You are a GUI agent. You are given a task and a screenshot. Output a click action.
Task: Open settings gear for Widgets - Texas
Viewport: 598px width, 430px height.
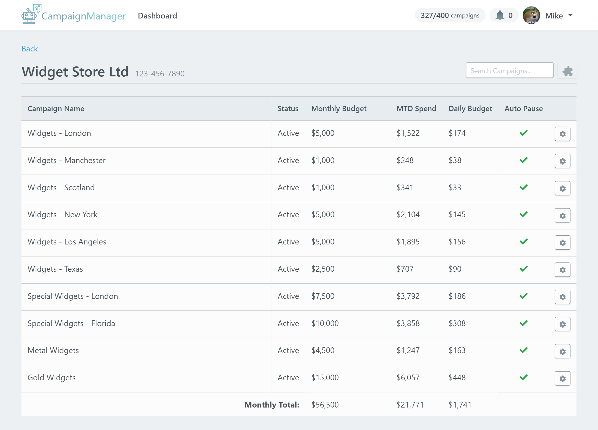pos(562,270)
